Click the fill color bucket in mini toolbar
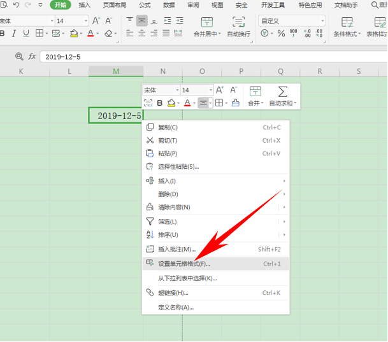This screenshot has height=342, width=388. 171,103
